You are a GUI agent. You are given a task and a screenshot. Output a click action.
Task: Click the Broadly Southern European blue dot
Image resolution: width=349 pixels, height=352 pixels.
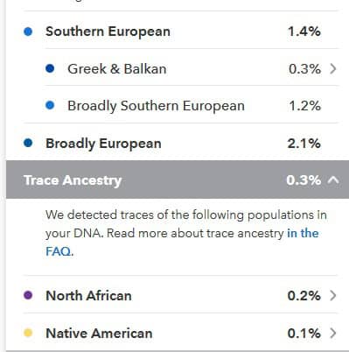[x=50, y=105]
